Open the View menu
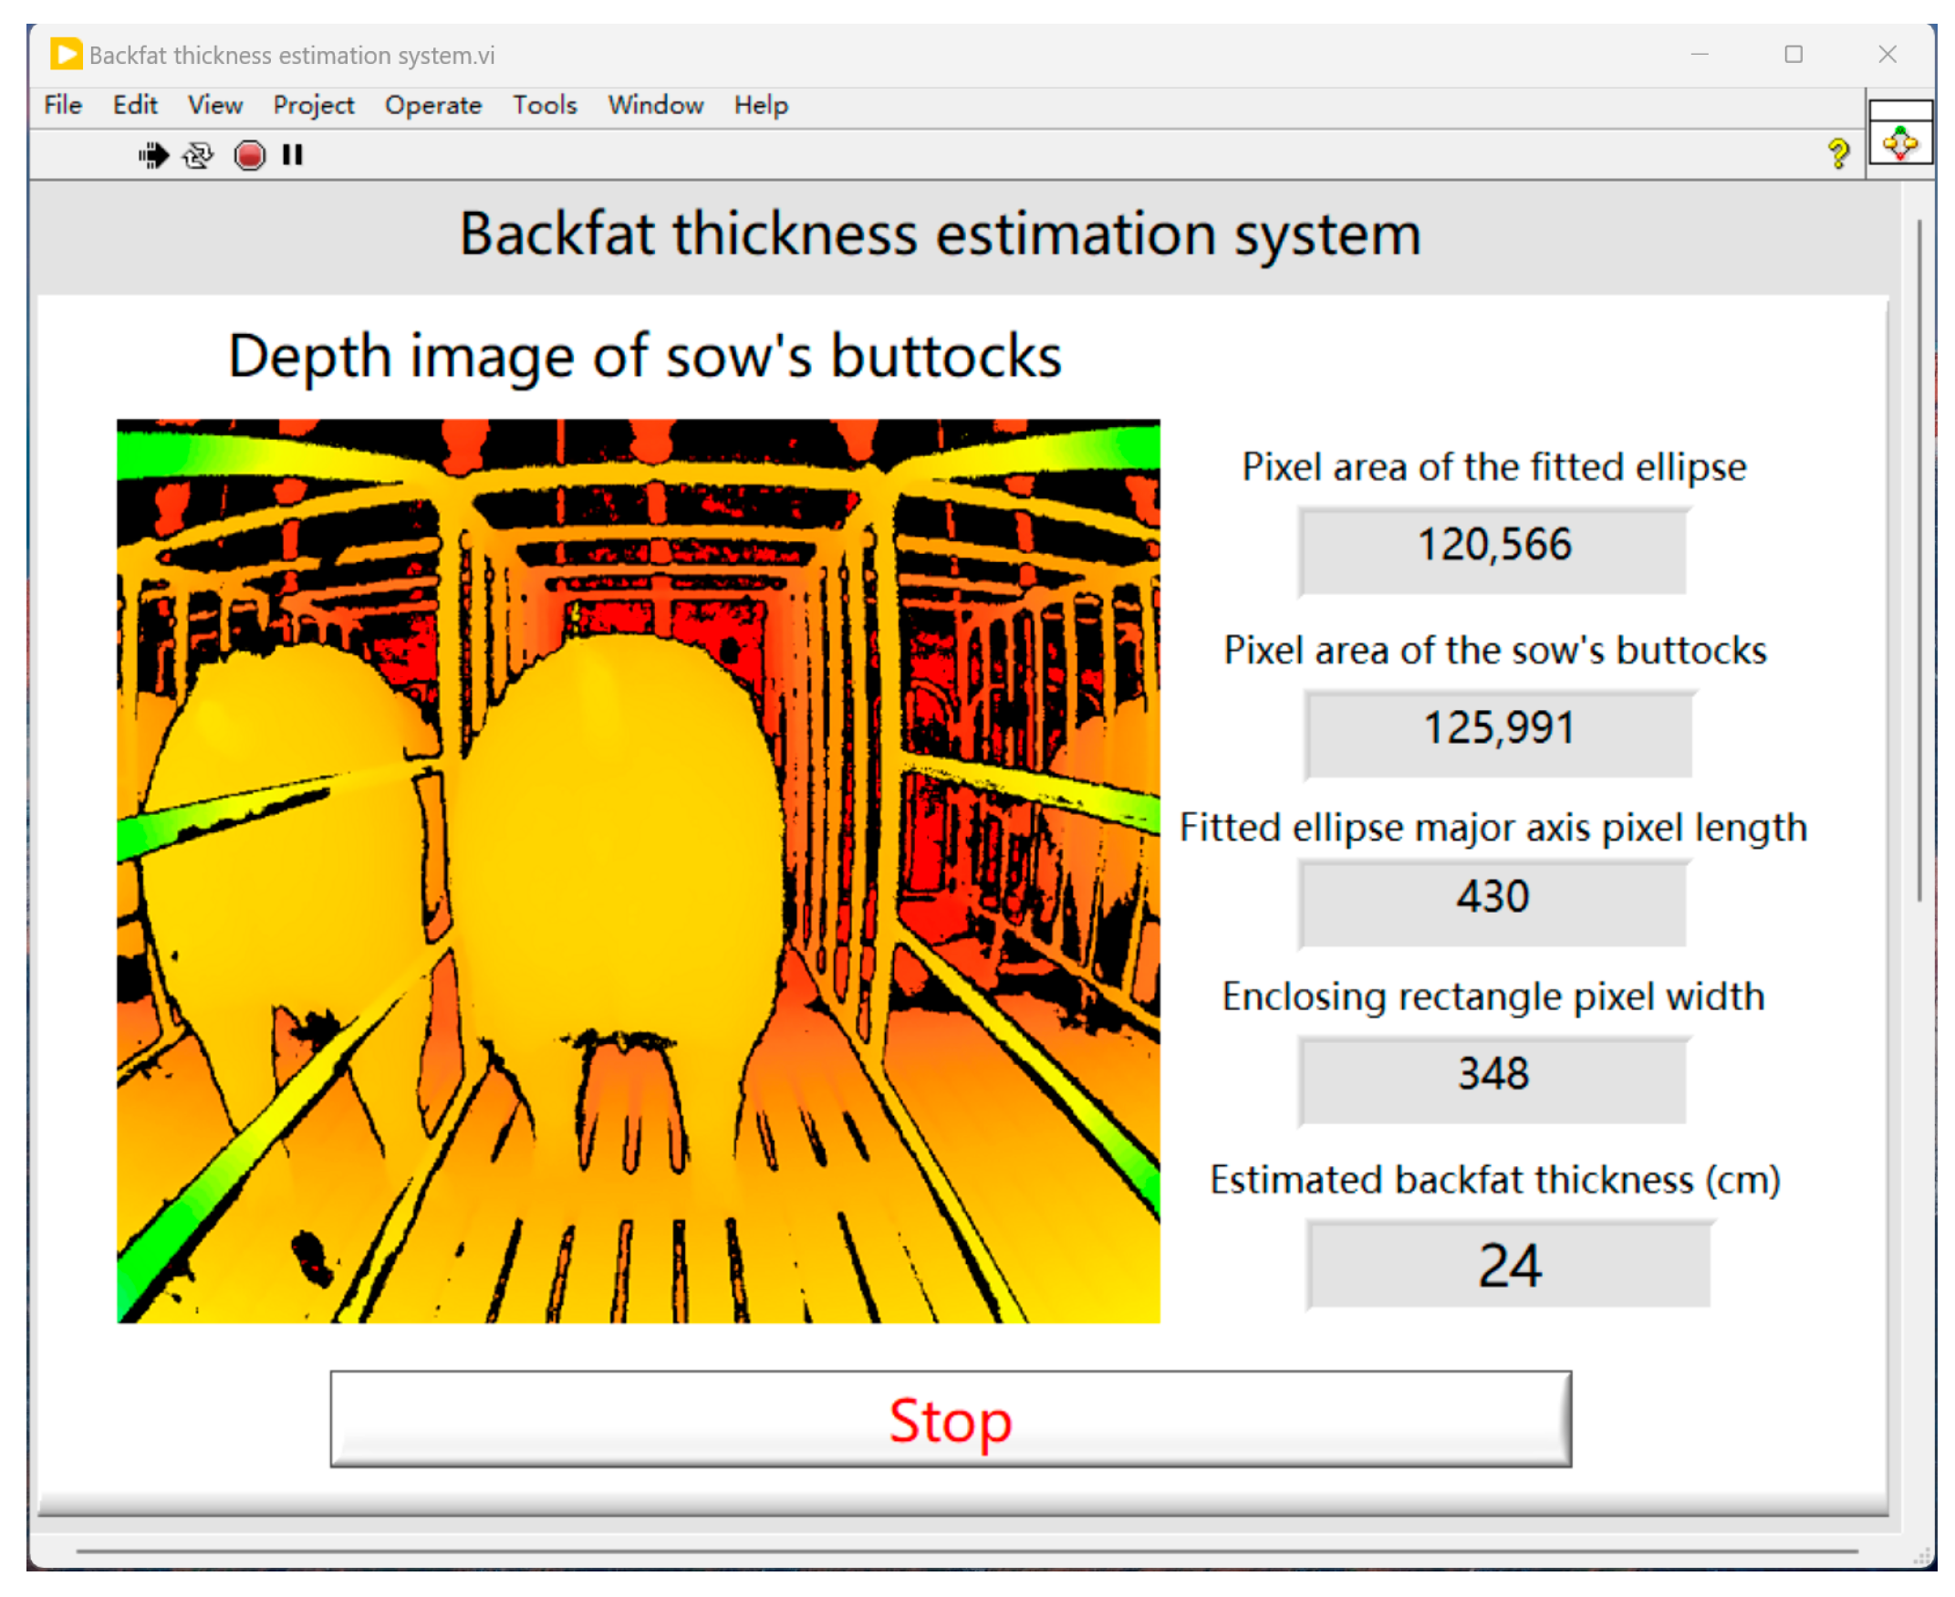 coord(215,106)
